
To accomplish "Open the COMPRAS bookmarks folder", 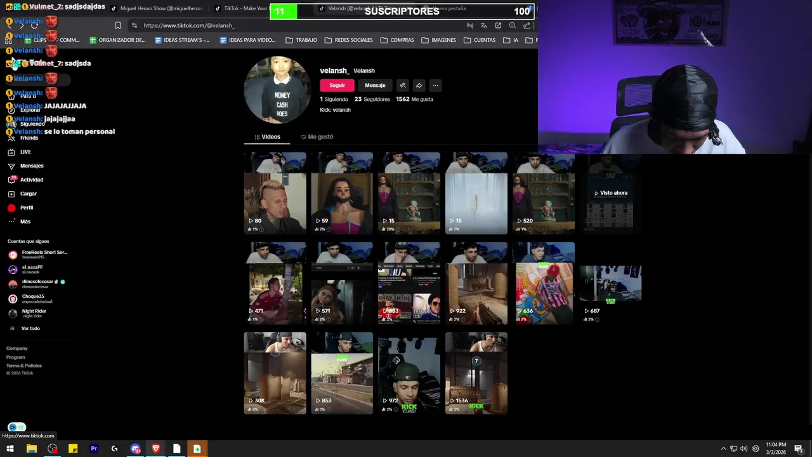I will coord(397,40).
